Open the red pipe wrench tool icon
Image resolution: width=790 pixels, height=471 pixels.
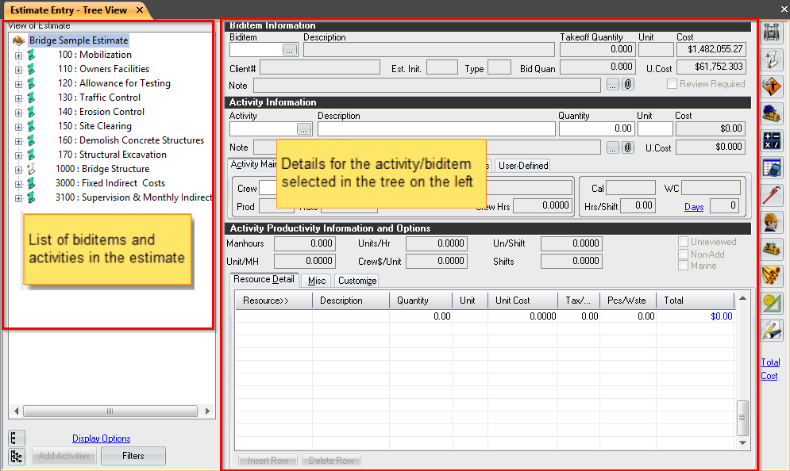772,195
